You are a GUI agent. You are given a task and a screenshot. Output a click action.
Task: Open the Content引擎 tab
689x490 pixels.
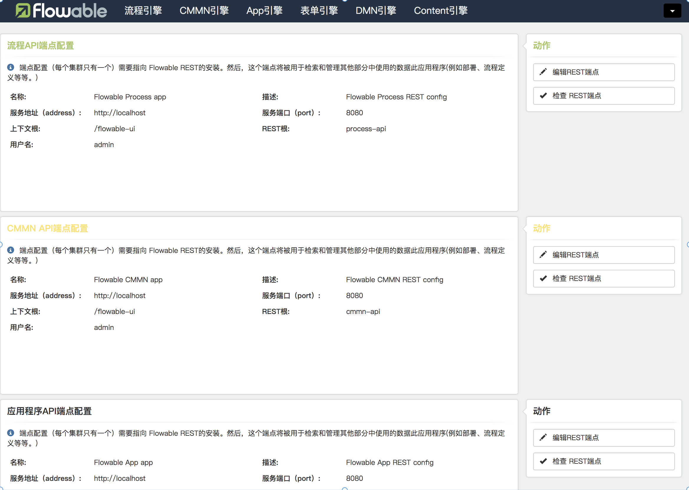coord(441,11)
